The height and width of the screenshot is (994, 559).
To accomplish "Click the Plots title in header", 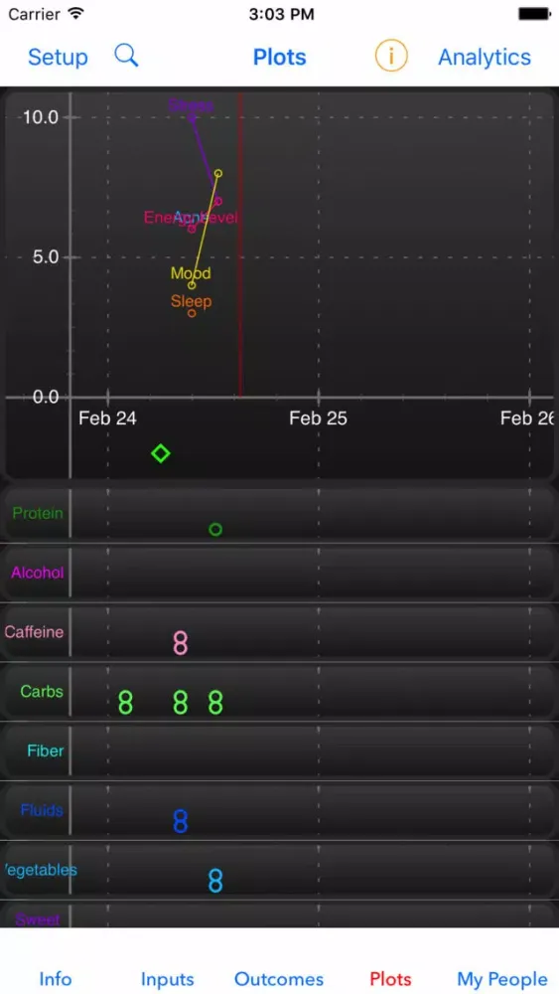I will [x=279, y=57].
